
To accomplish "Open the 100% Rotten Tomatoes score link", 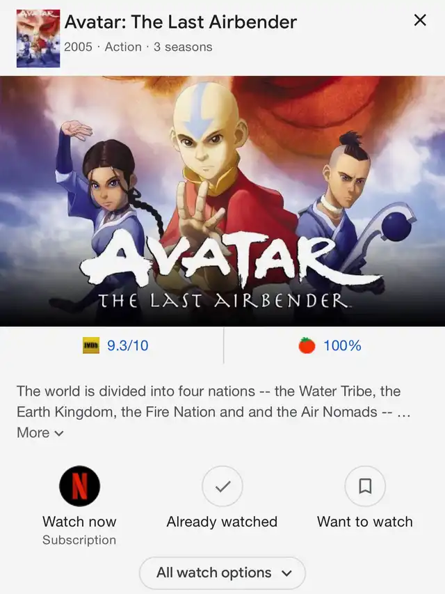I will (x=342, y=345).
